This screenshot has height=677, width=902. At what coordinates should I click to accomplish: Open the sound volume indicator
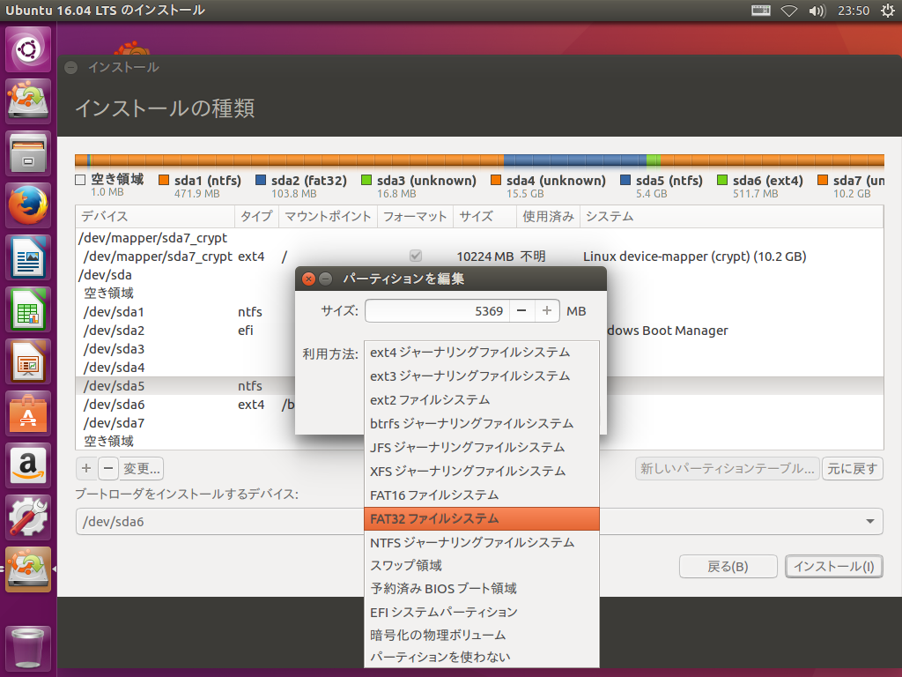point(817,11)
